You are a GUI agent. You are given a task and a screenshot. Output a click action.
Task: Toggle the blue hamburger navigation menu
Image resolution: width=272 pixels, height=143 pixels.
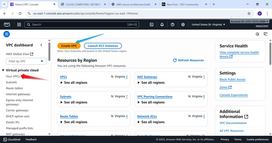point(6,34)
